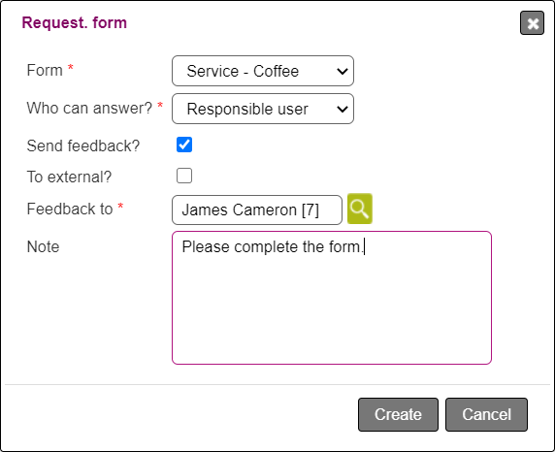This screenshot has width=555, height=452.
Task: Click Create to submit the request
Action: pyautogui.click(x=398, y=414)
